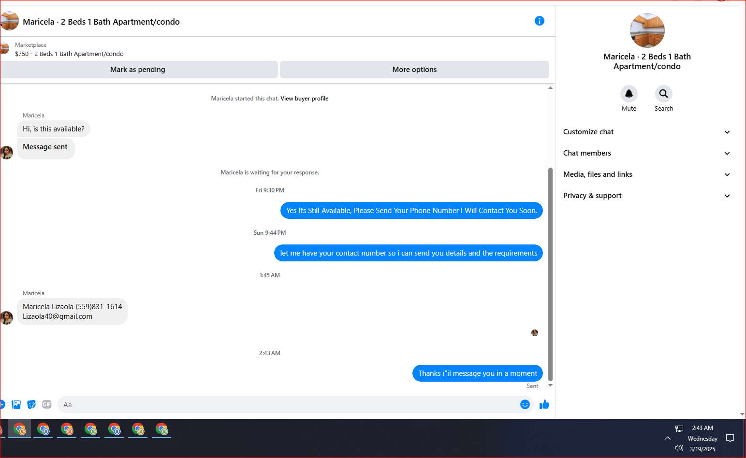Click the small seen-by avatar indicator
The width and height of the screenshot is (746, 458).
click(x=535, y=333)
